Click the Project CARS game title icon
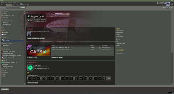 29,16
